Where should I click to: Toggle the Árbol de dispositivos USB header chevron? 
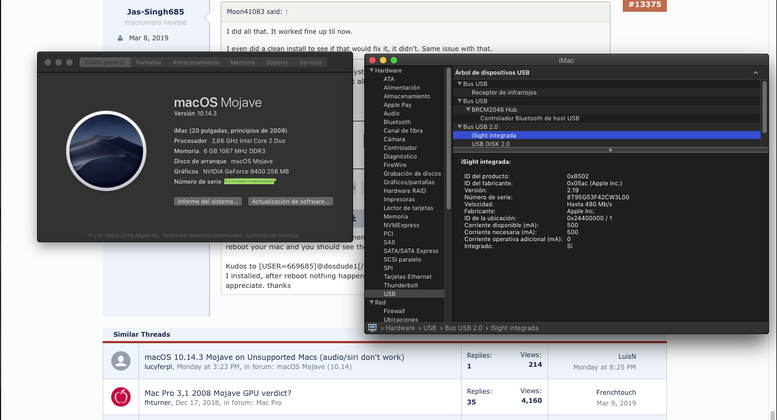(x=756, y=73)
